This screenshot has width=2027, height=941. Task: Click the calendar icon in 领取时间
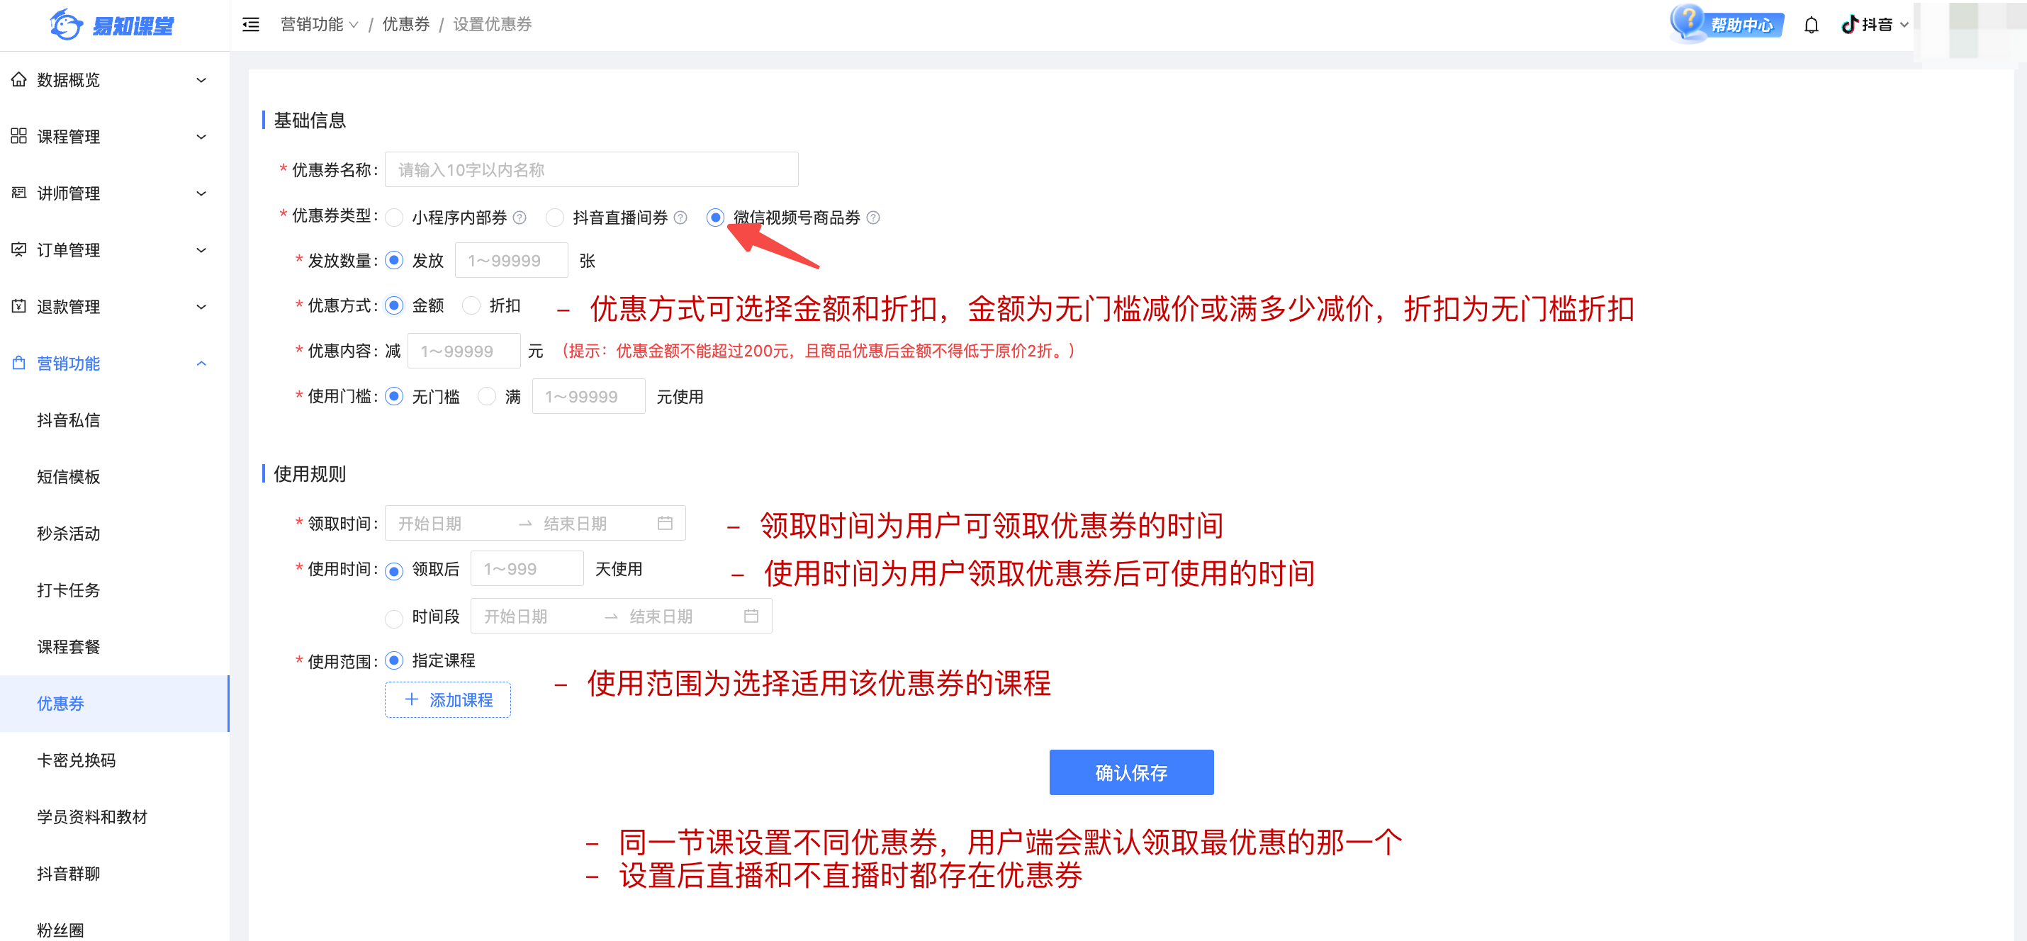(x=665, y=523)
